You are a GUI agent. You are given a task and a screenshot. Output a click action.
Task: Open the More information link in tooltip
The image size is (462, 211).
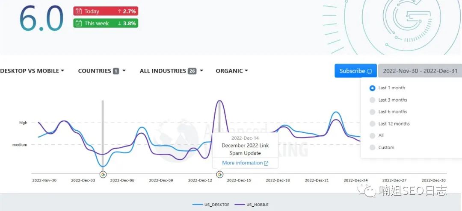pyautogui.click(x=245, y=163)
